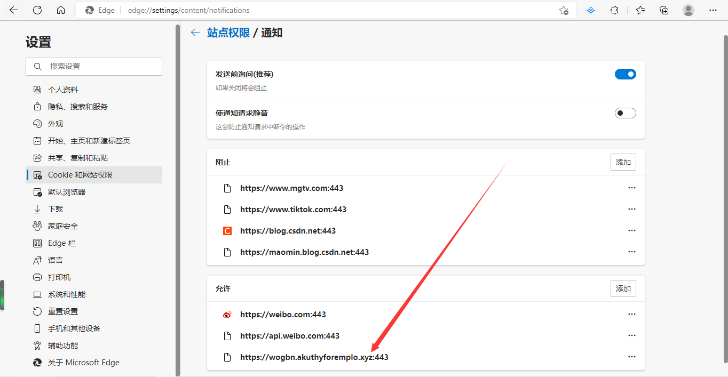The width and height of the screenshot is (728, 377).
Task: Go back with the browser back arrow
Action: (14, 10)
